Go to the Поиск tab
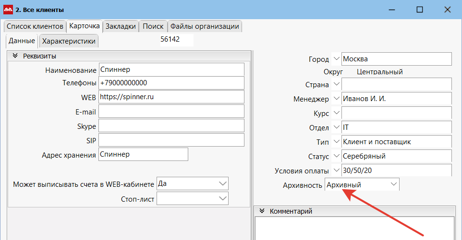Screen dimensions: 462x240 tap(153, 26)
